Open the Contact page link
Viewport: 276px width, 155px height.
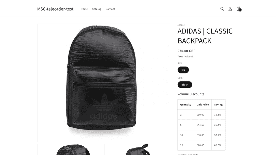tap(110, 9)
